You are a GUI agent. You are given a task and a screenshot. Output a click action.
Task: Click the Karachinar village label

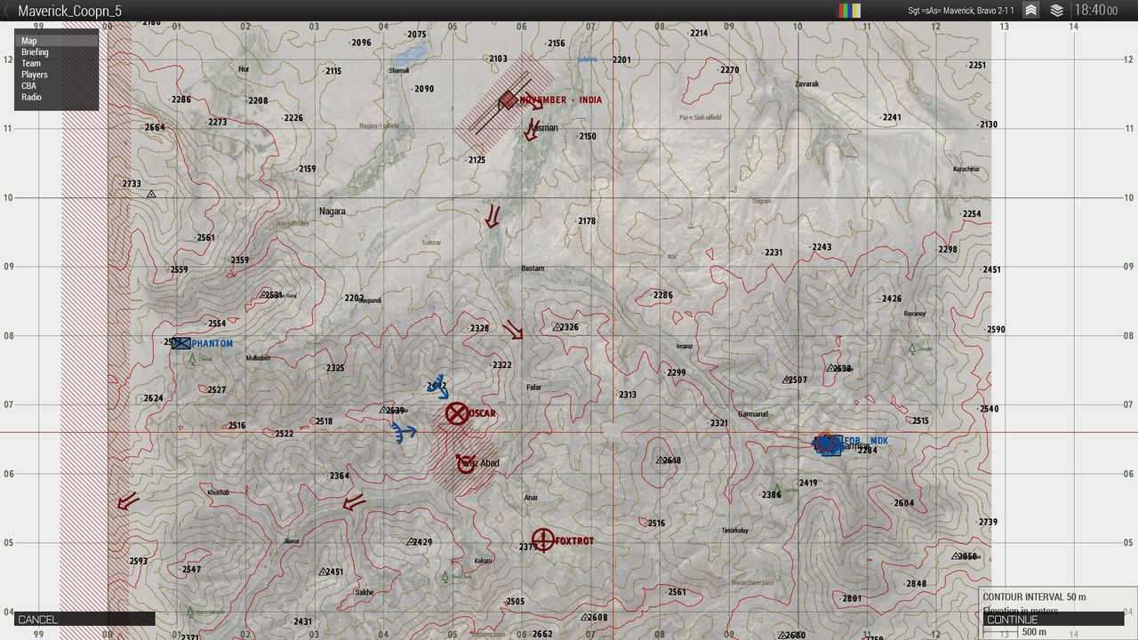tap(966, 169)
